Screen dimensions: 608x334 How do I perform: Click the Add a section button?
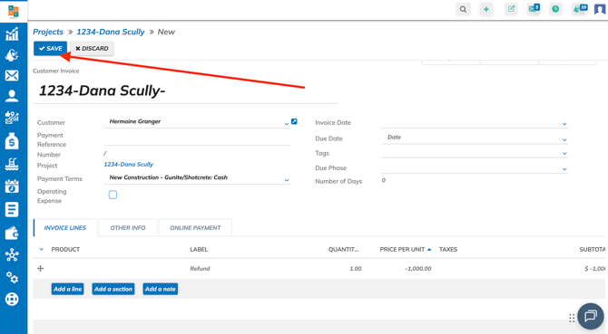point(113,289)
